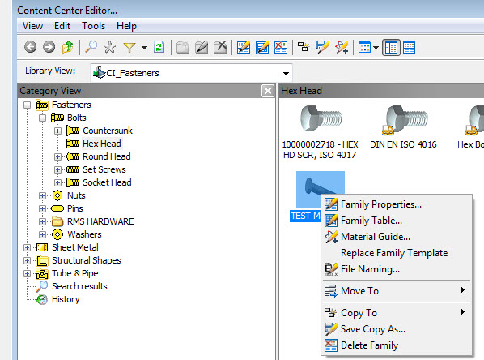
Task: Open Copy To submenu
Action: point(397,313)
